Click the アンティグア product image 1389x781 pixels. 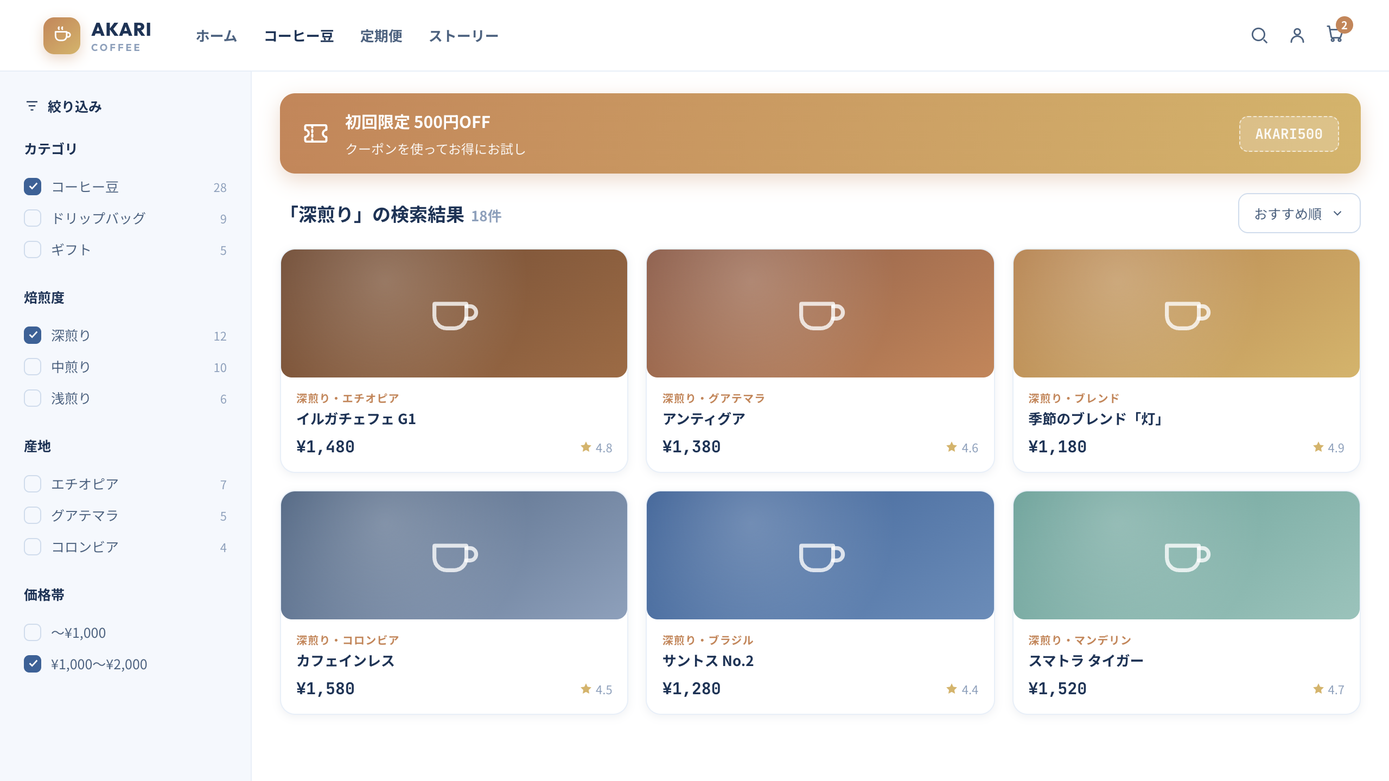click(820, 313)
